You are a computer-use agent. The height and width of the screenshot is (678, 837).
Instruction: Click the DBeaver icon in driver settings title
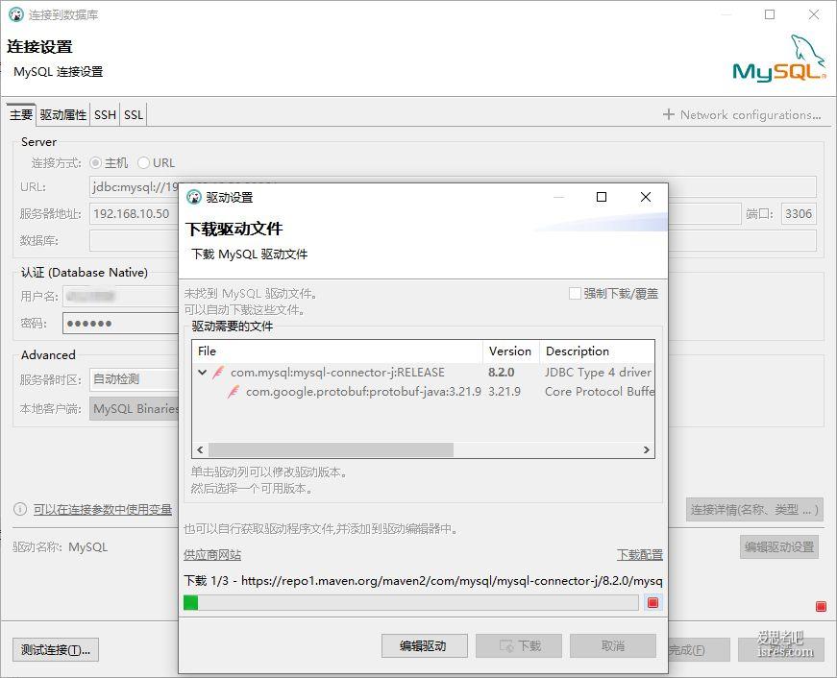(x=194, y=198)
